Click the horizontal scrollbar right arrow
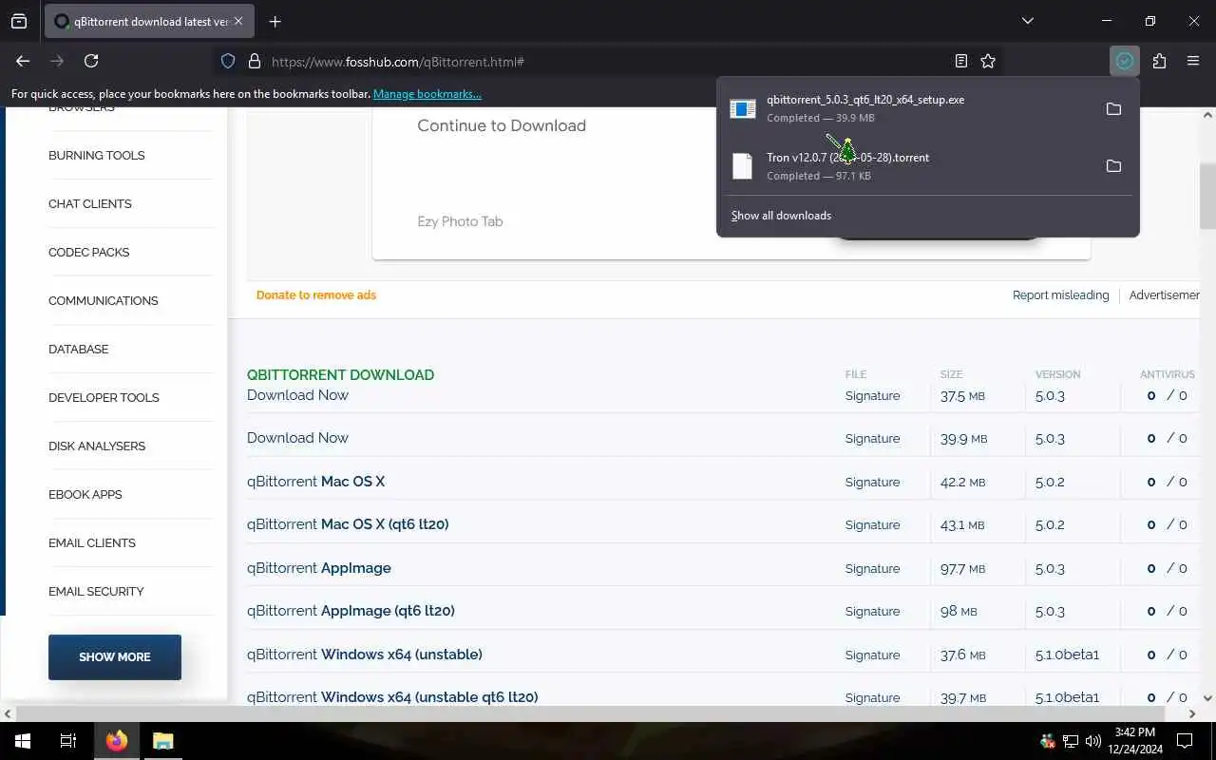Viewport: 1216px width, 760px height. [1192, 713]
